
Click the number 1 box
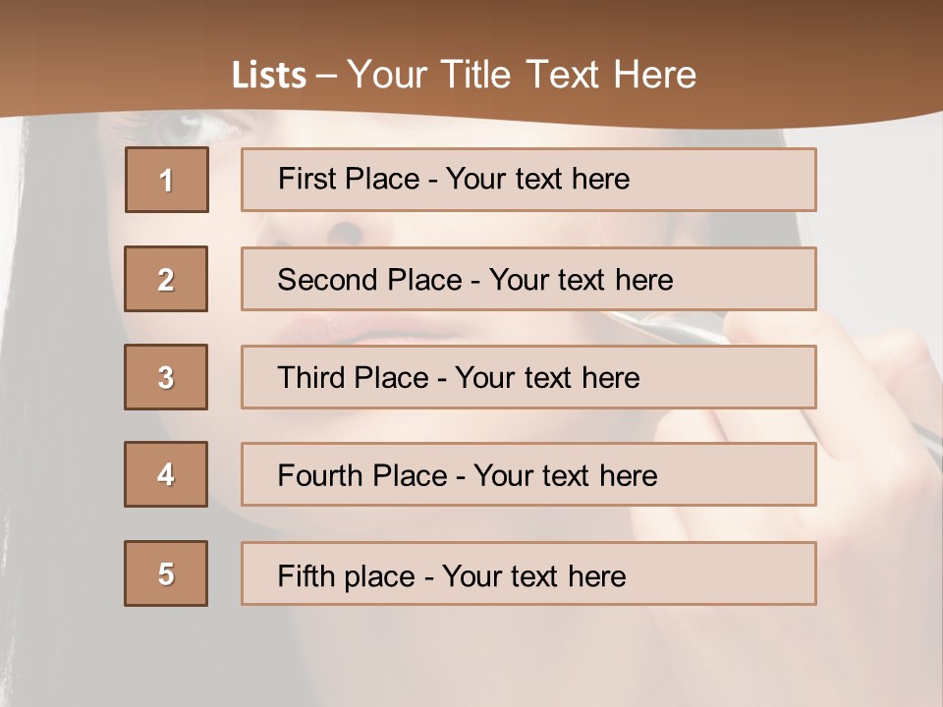[167, 180]
